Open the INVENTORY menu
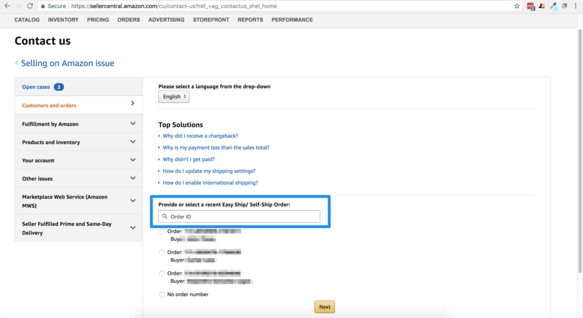This screenshot has height=318, width=583. point(63,20)
